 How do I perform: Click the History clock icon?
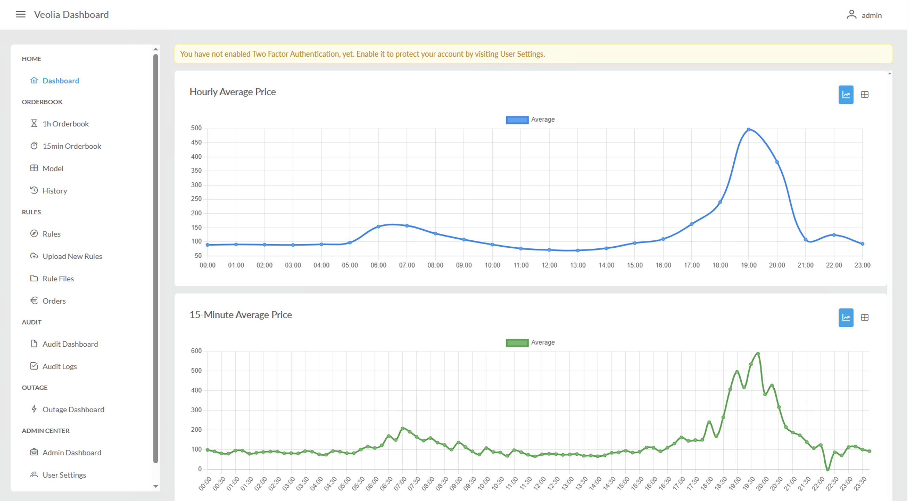[x=34, y=190]
